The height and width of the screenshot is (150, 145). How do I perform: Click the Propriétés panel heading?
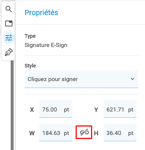click(41, 12)
